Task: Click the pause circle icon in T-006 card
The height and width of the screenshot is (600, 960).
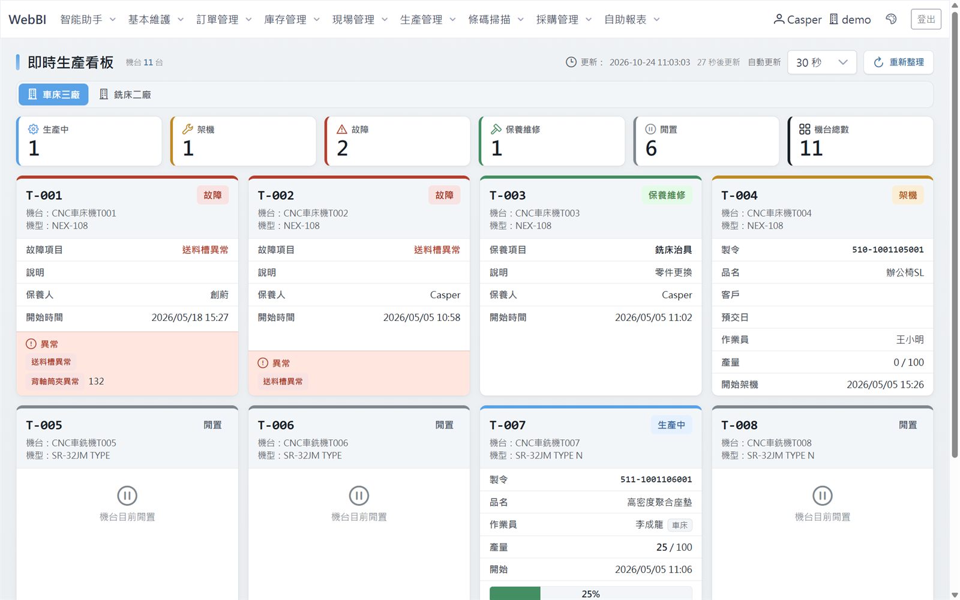Action: pyautogui.click(x=359, y=496)
